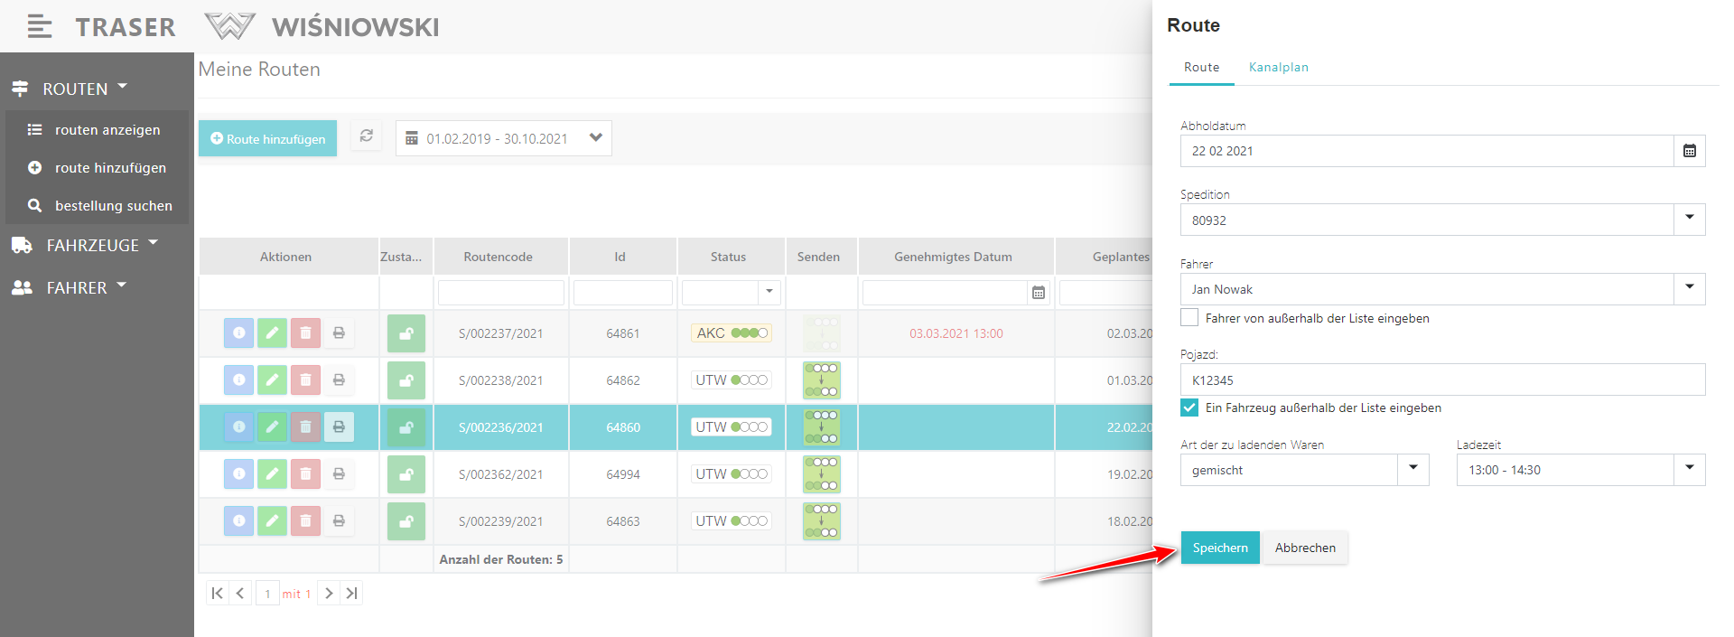
Task: Open the Ladezeit dropdown
Action: [1689, 470]
